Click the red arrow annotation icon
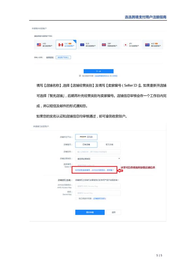This screenshot has height=277, width=196. pos(120,170)
